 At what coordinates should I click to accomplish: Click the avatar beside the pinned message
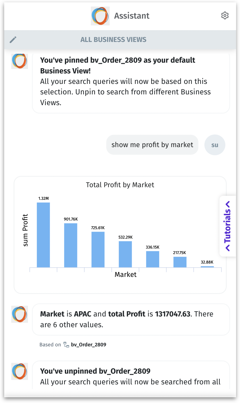(20, 61)
